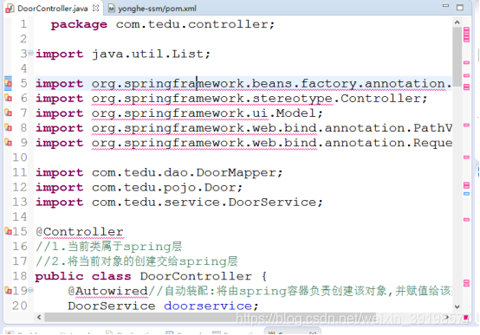480x335 pixels.
Task: Switch to the DoorController.java tab
Action: [52, 9]
